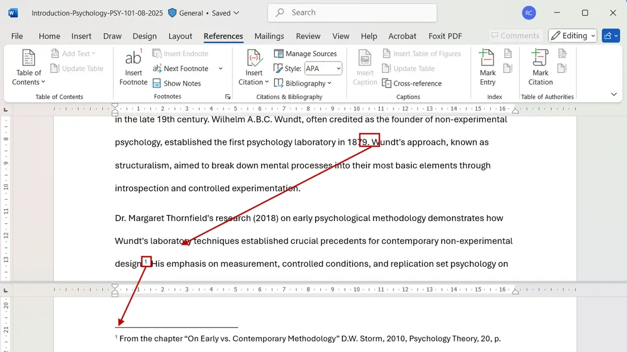Click the Update Table of Authorities icon
Viewport: 627px width, 352px height.
click(563, 68)
